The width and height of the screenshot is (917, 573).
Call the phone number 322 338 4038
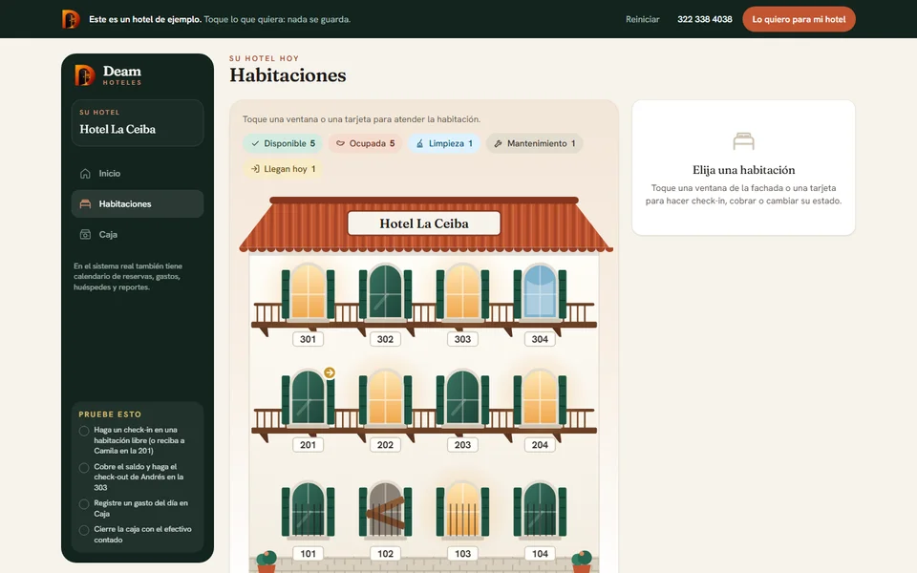pyautogui.click(x=705, y=19)
